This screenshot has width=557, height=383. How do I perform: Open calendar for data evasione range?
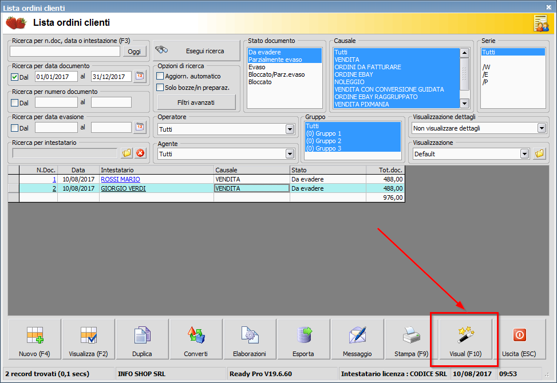[140, 127]
